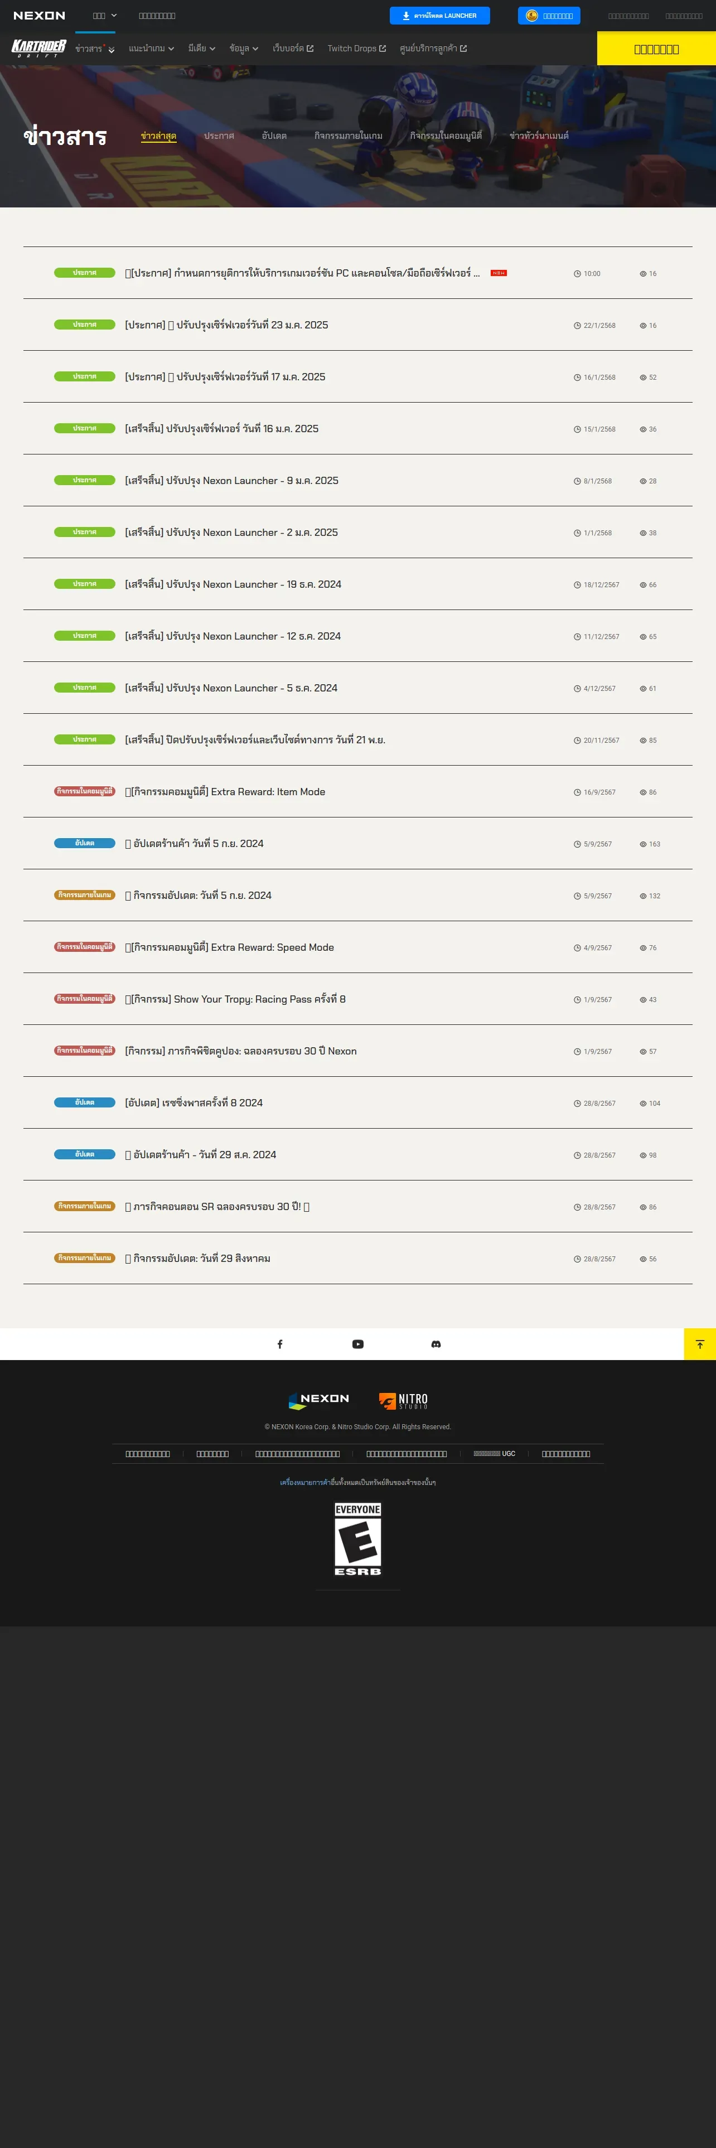716x2148 pixels.
Task: Expand the แนะนำเกม navigation dropdown
Action: 152,49
